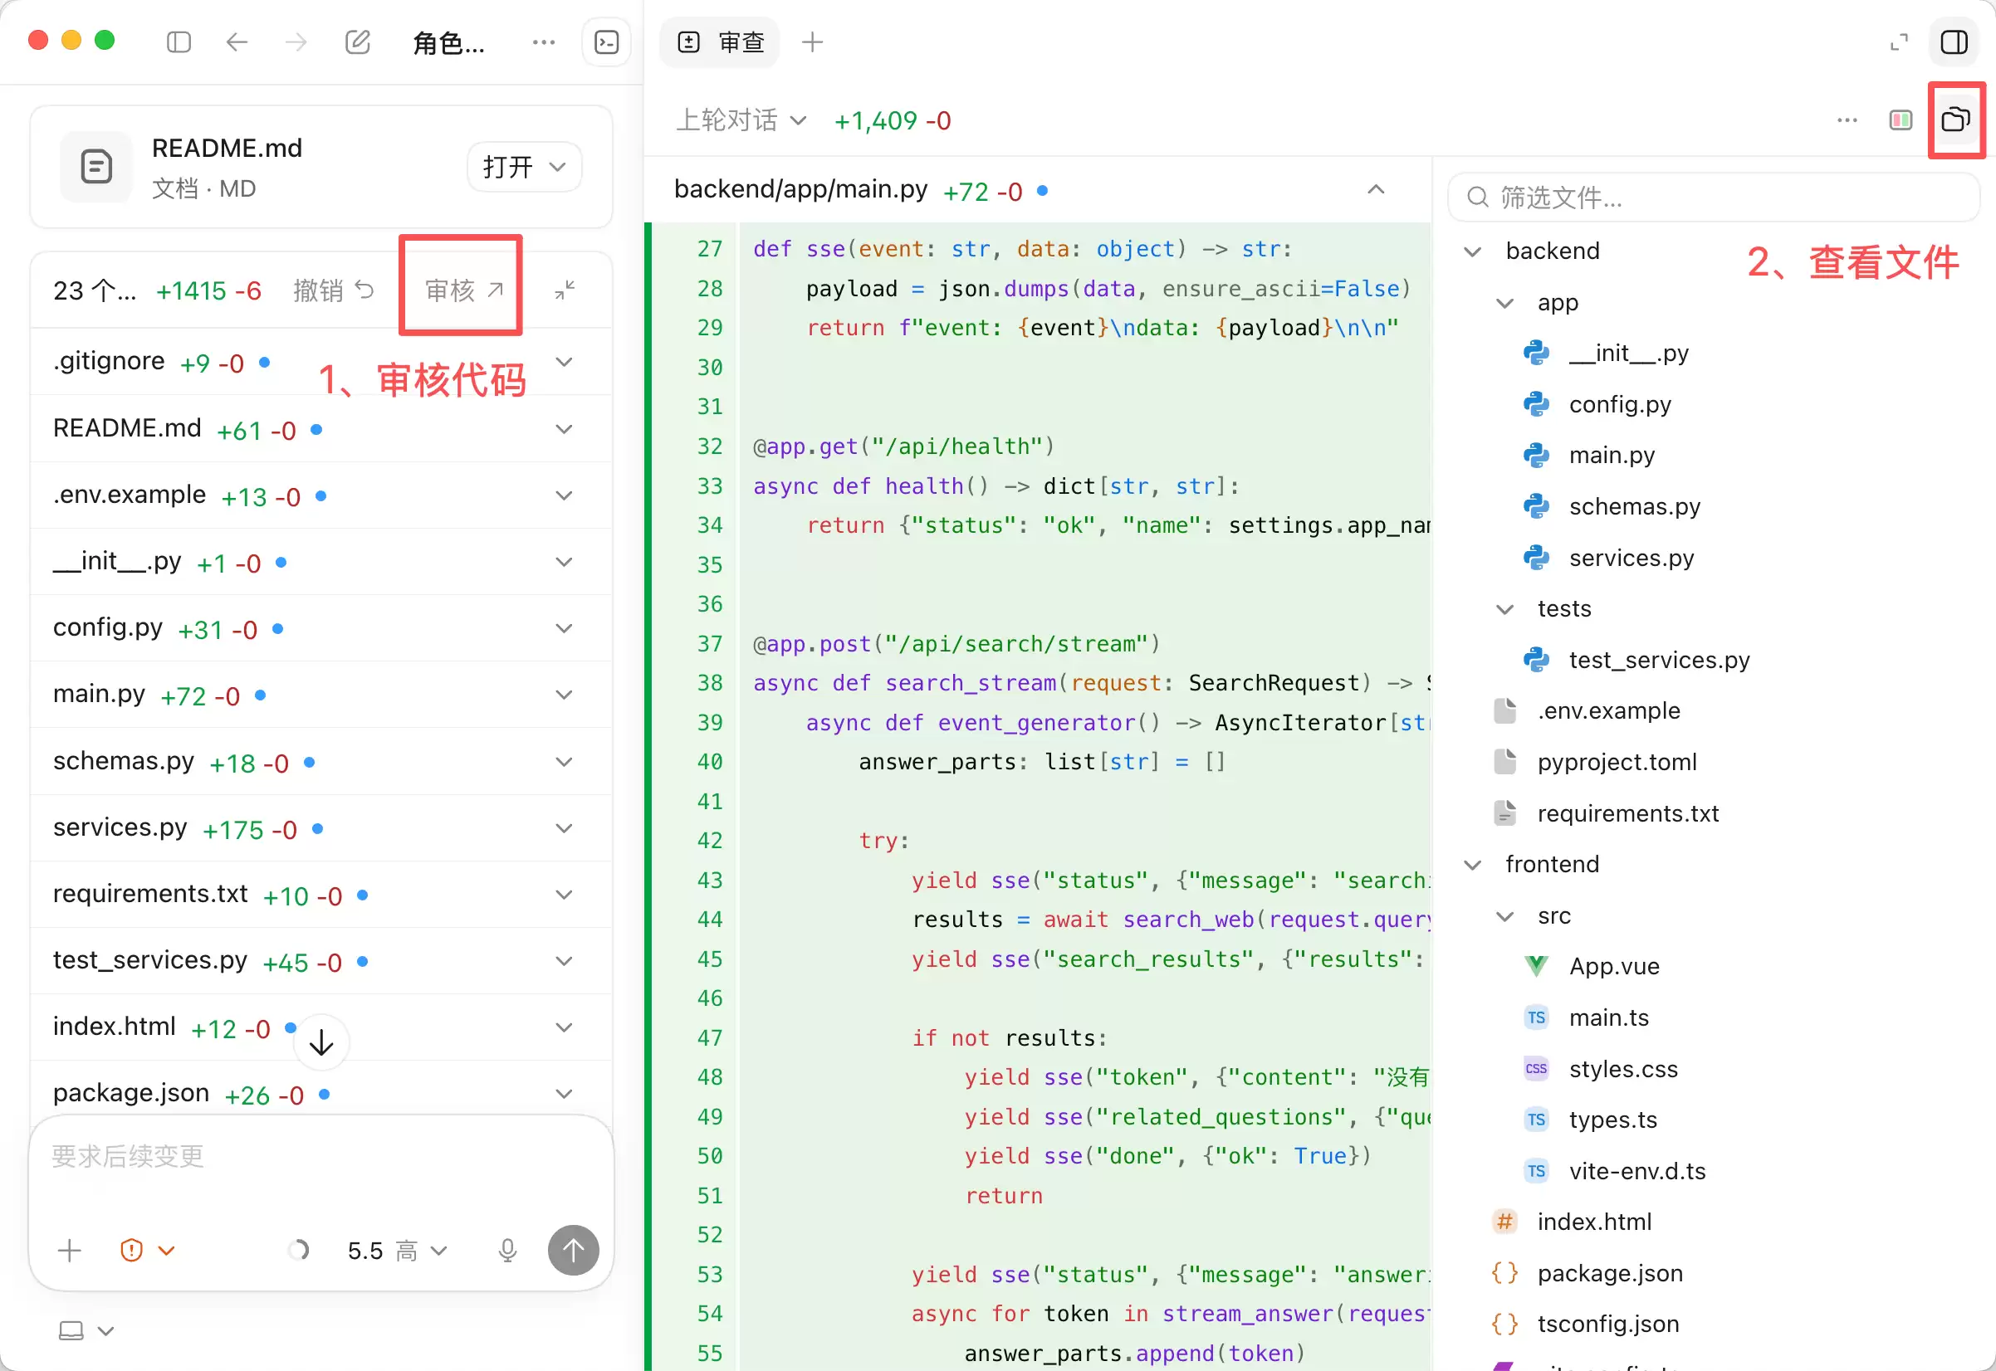The width and height of the screenshot is (1996, 1371).
Task: Toggle the diff view mode icon
Action: click(x=1901, y=120)
